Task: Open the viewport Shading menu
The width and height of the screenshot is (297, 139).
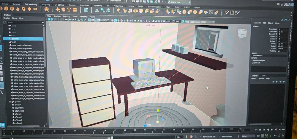Action: pyautogui.click(x=57, y=16)
